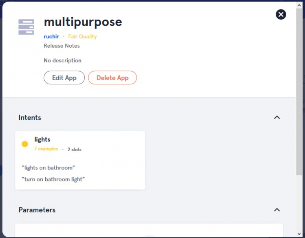Image resolution: width=305 pixels, height=238 pixels.
Task: Click the No description text
Action: coord(62,60)
